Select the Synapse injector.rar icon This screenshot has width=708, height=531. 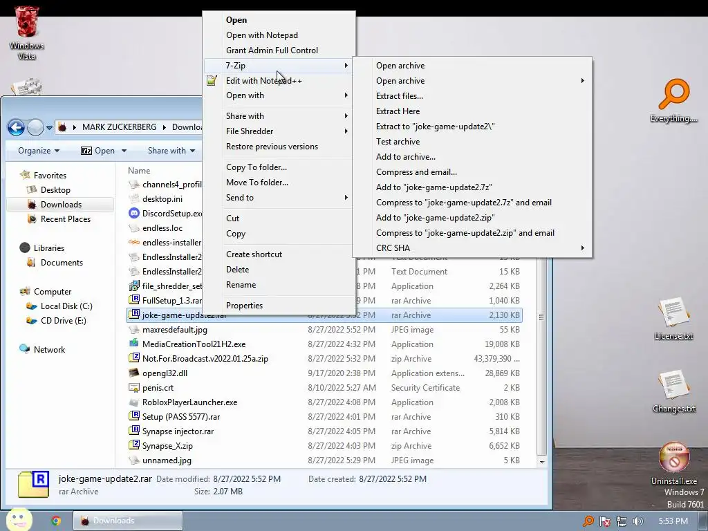[133, 431]
